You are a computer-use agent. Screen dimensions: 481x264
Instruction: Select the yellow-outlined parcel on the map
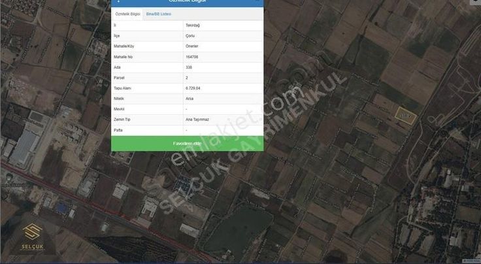406,116
